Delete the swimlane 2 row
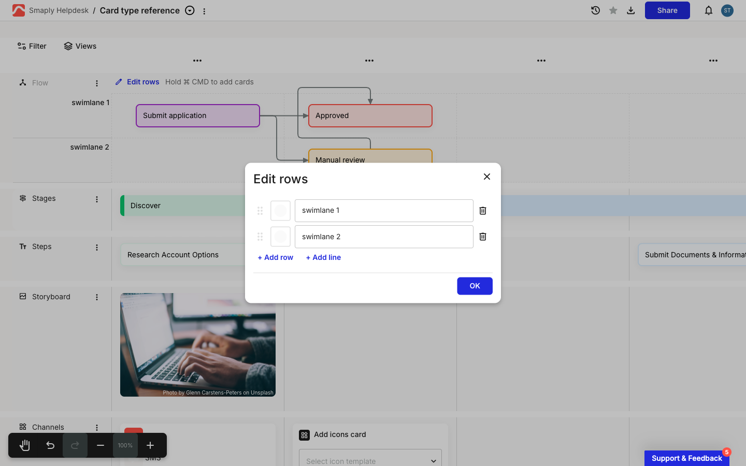 pyautogui.click(x=483, y=237)
